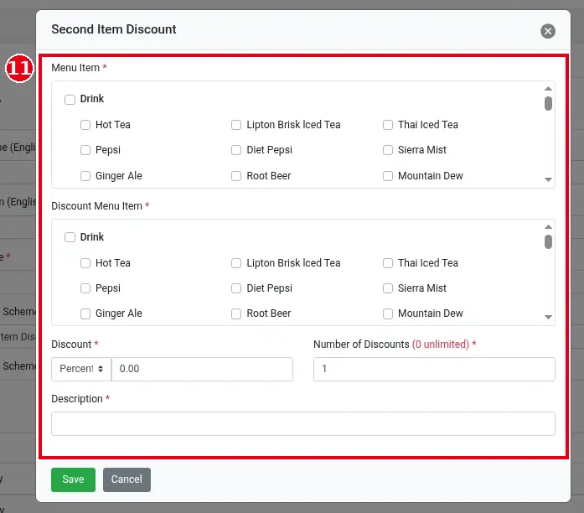584x513 pixels.
Task: Click up arrow of Discount Menu Item scrollbar
Action: pyautogui.click(x=548, y=227)
